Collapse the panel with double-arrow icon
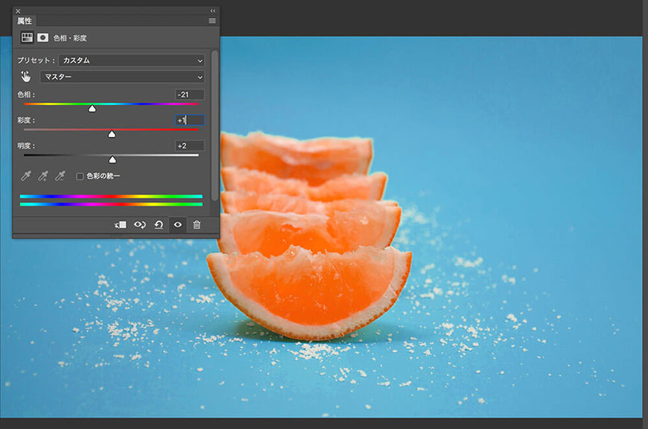648x429 pixels. (212, 10)
